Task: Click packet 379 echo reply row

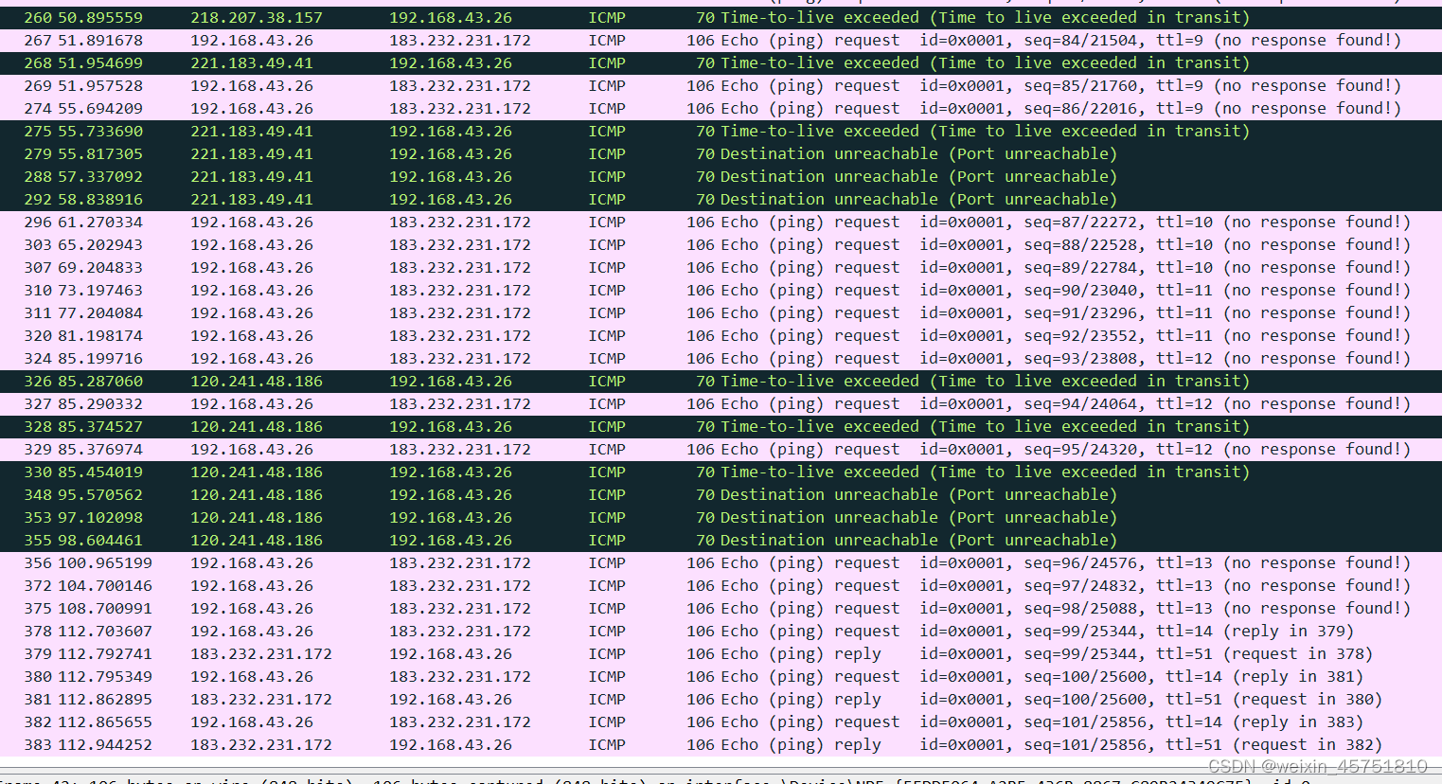Action: pos(721,654)
